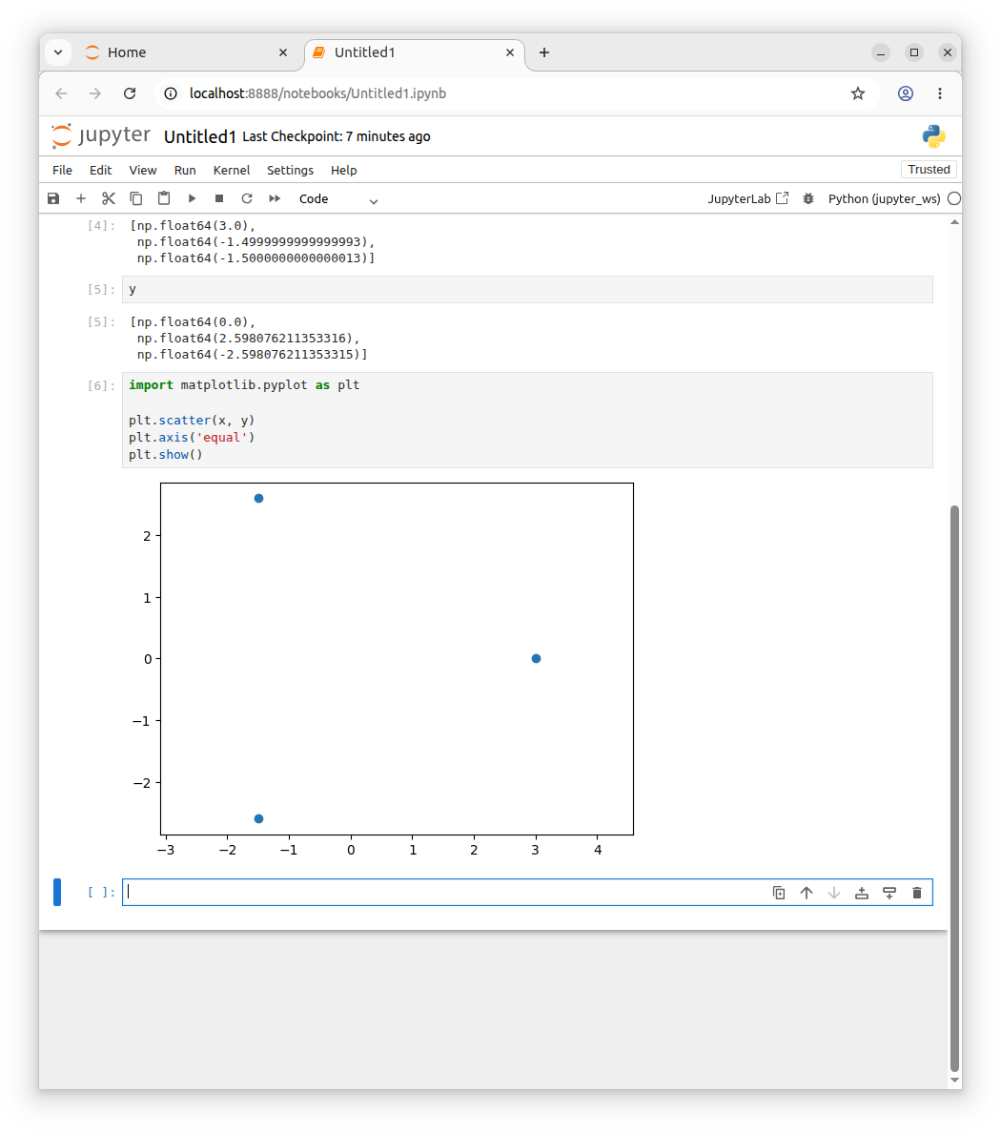The height and width of the screenshot is (1134, 1001).
Task: Click the notebook vertical scrollbar thumb
Action: tap(954, 789)
